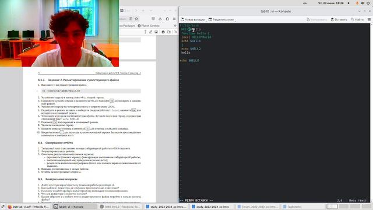Open the Firefox application menu
The height and width of the screenshot is (210, 373).
pos(174,19)
